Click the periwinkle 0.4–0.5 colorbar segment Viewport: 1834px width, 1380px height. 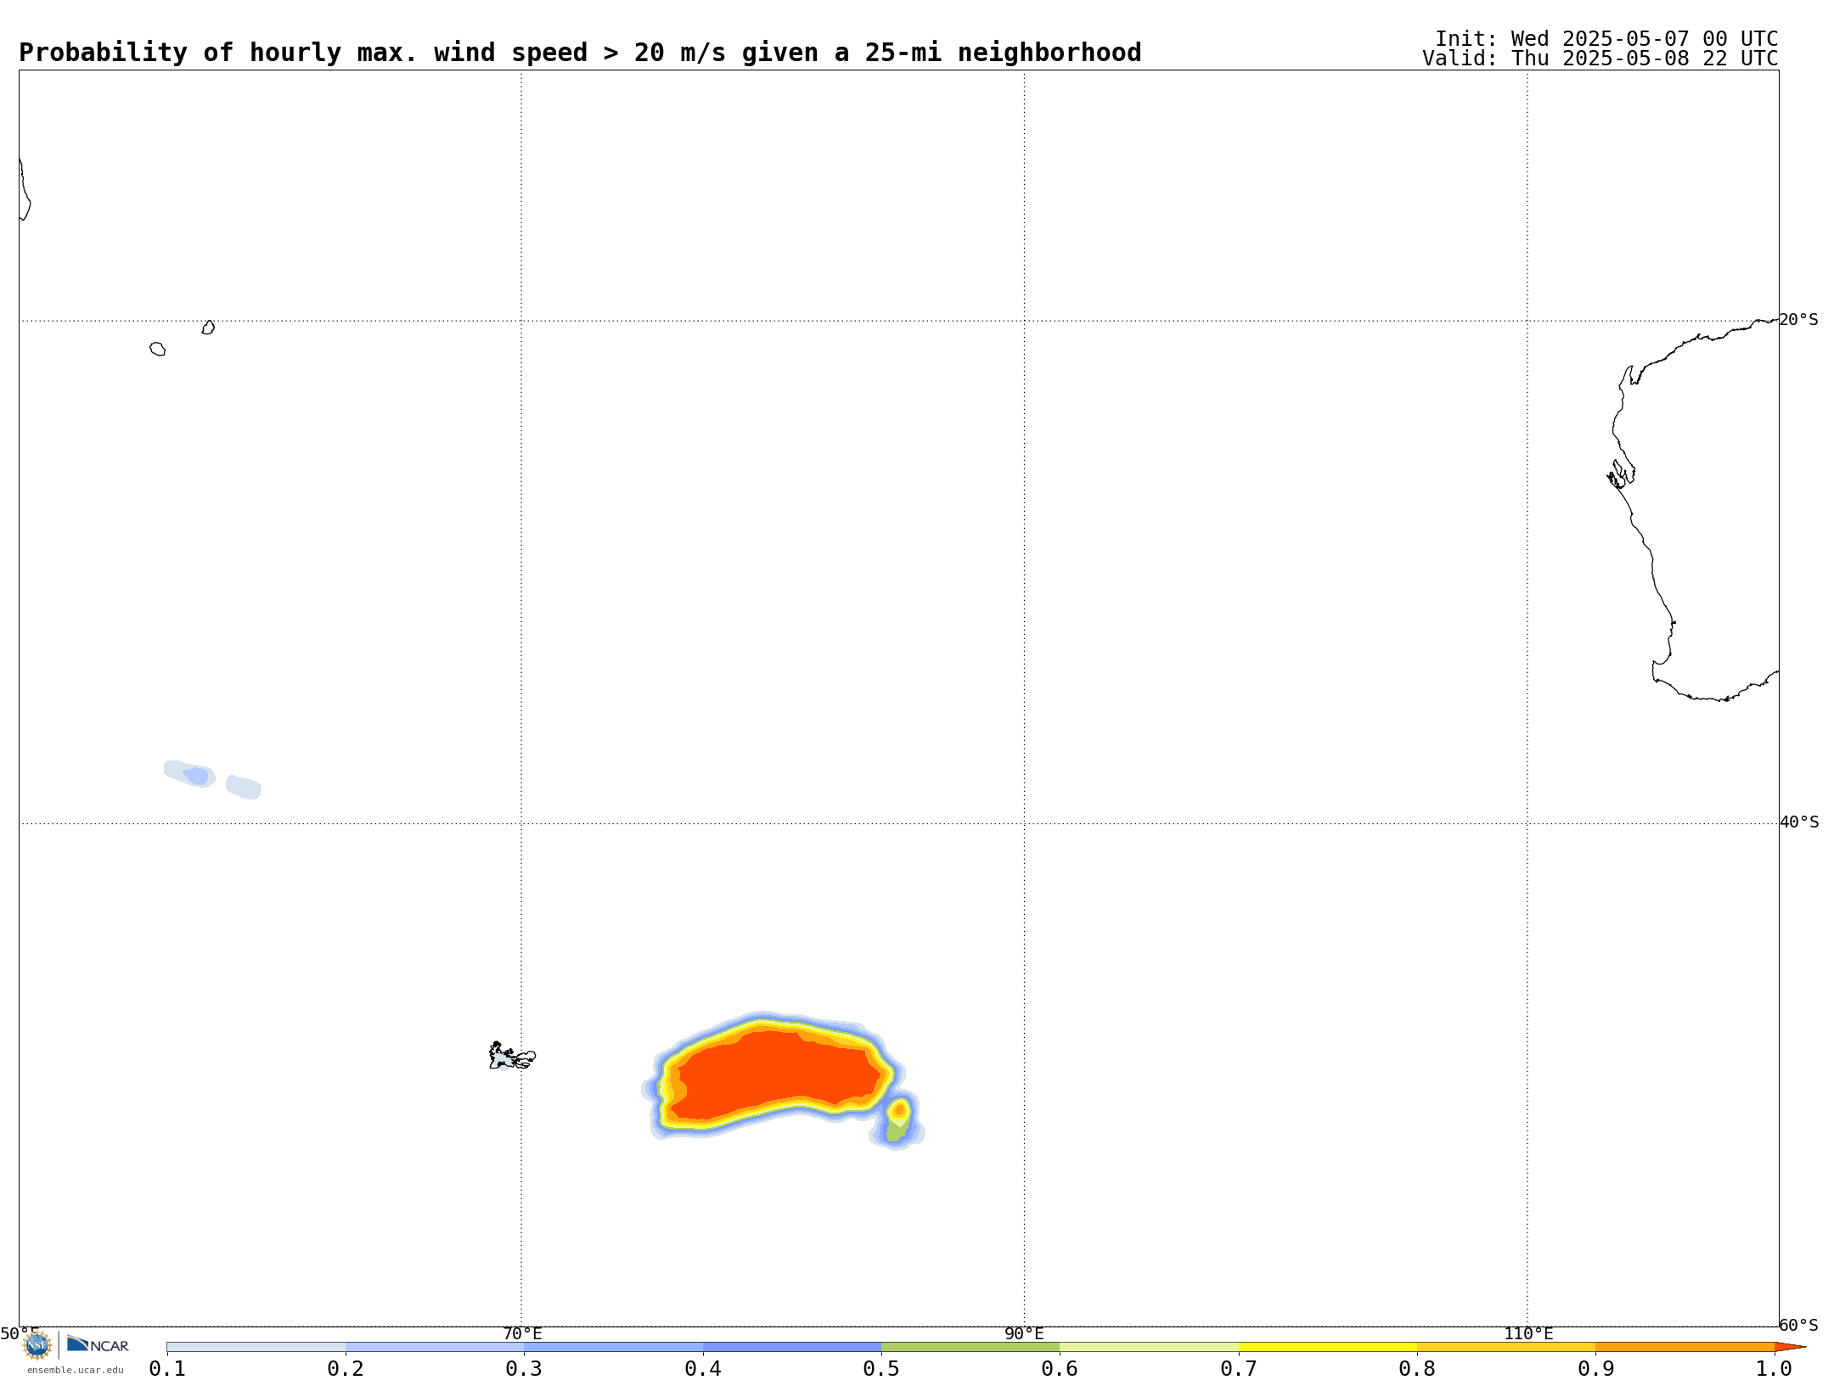point(792,1347)
